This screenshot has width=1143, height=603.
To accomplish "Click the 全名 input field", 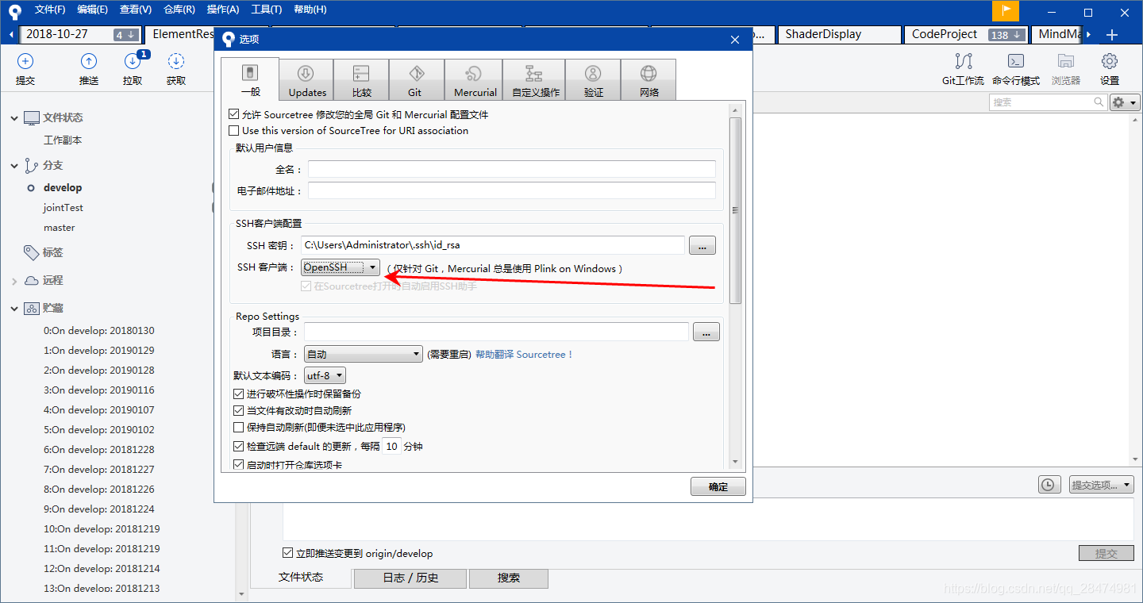I will click(512, 169).
